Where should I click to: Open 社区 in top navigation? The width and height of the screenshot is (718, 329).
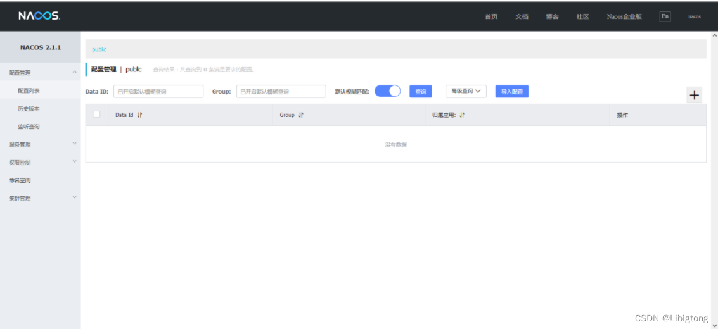click(x=582, y=16)
